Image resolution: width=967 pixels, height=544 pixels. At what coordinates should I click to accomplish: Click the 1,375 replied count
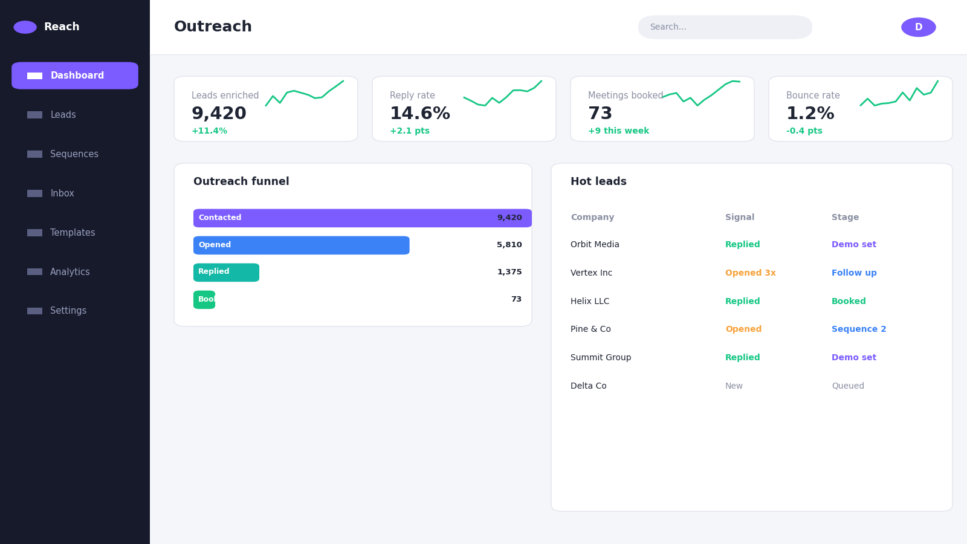[509, 272]
